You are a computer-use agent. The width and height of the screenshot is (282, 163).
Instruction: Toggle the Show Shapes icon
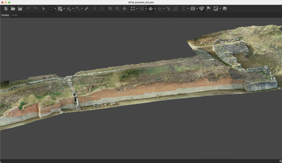coord(202,8)
